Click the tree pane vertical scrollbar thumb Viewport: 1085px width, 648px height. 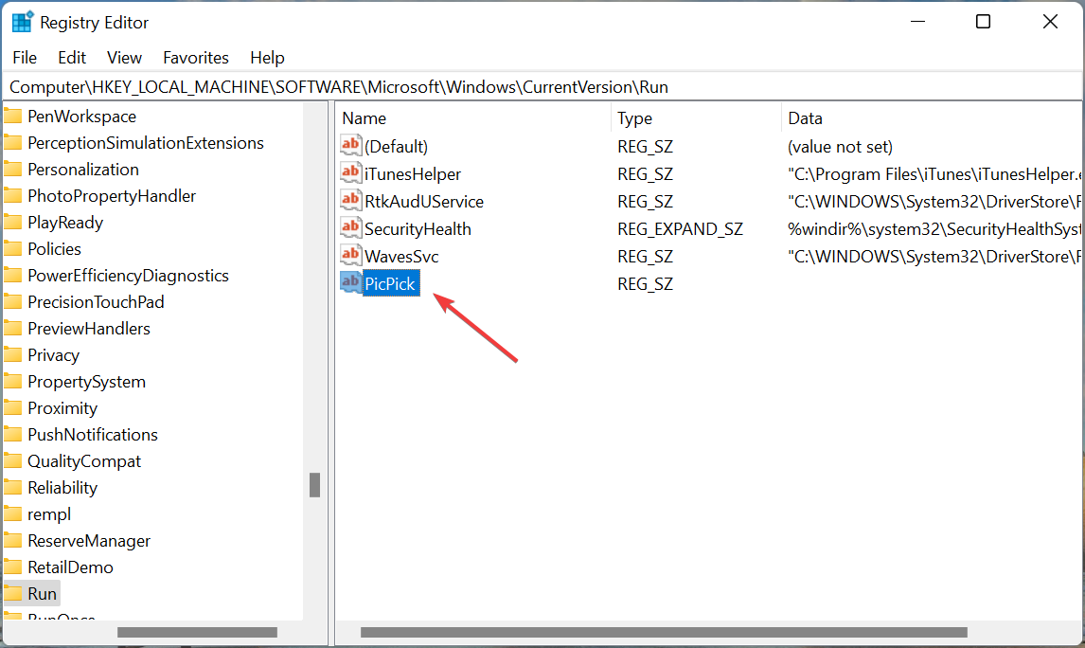[x=315, y=485]
